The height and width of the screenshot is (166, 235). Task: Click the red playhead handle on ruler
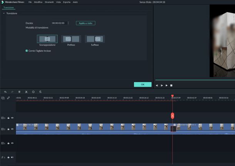[x=173, y=96]
